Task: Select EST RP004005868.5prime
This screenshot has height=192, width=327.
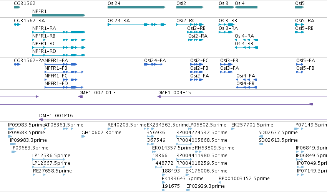Action: (184, 144)
